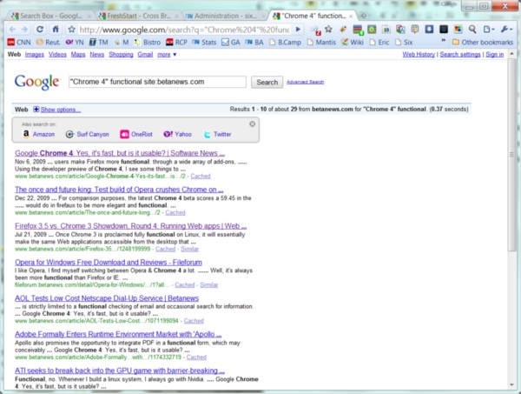Search also on Yahoo
The image size is (521, 394).
click(x=178, y=134)
